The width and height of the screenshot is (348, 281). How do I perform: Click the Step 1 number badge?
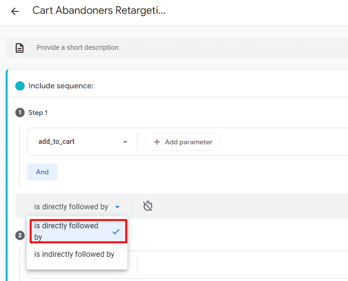(x=20, y=112)
